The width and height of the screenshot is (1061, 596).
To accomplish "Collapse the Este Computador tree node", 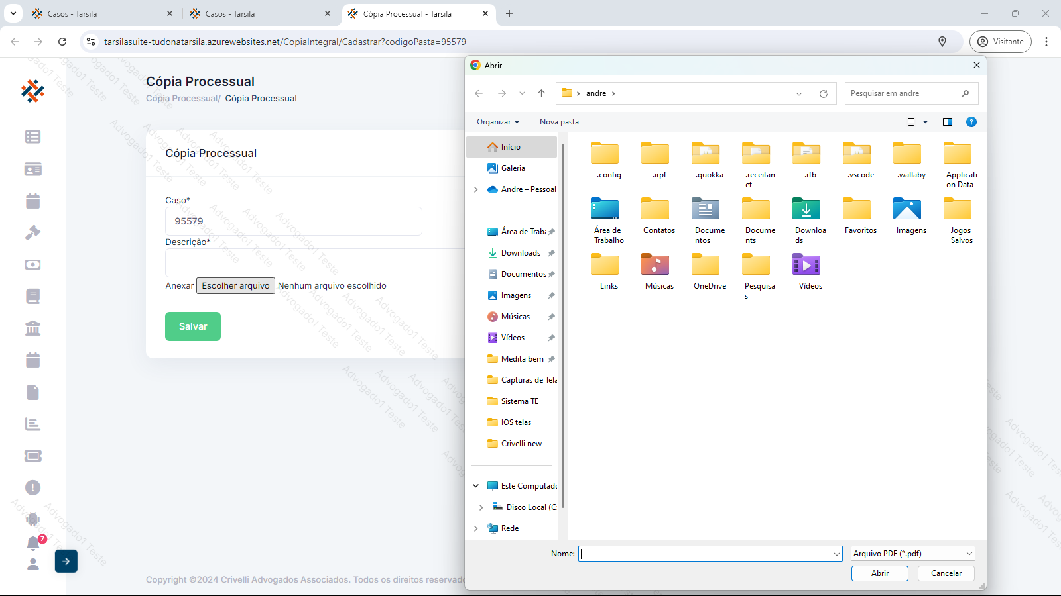I will [476, 486].
